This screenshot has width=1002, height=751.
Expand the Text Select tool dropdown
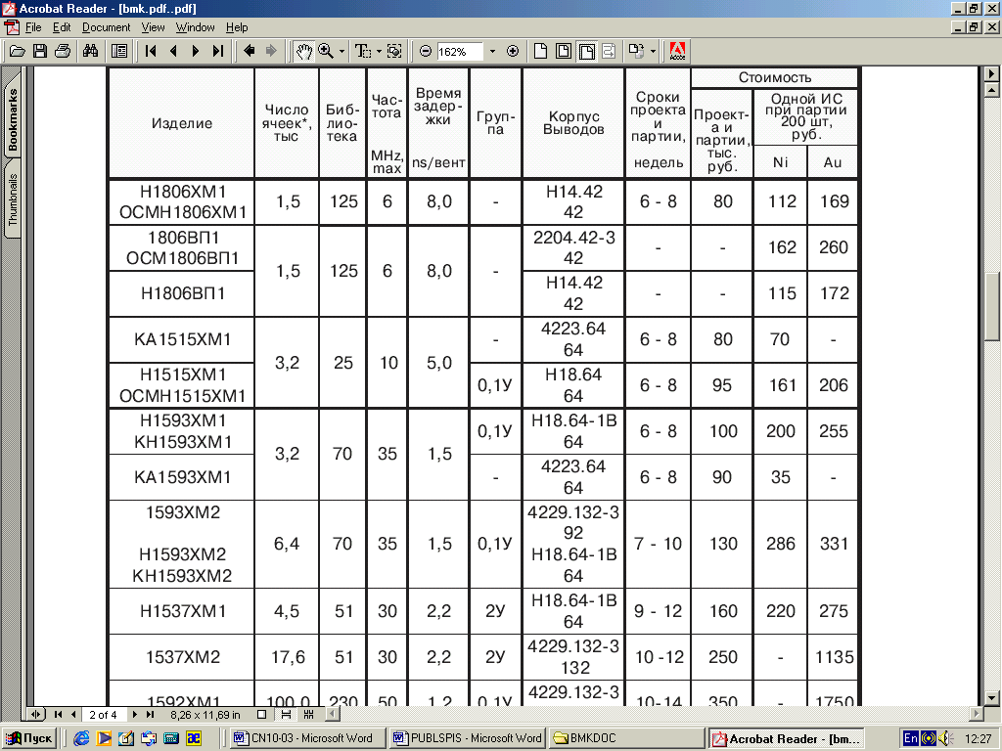(379, 51)
